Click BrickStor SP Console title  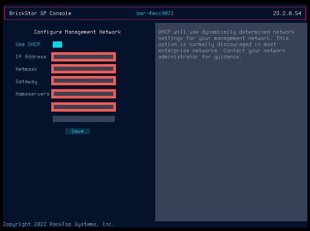pos(40,13)
